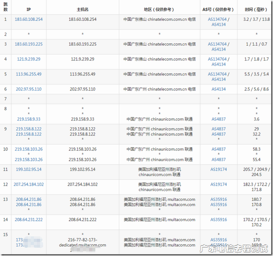This screenshot has height=256, width=273.
Task: Select the hostname cell 208.64.231.222
Action: (x=83, y=219)
